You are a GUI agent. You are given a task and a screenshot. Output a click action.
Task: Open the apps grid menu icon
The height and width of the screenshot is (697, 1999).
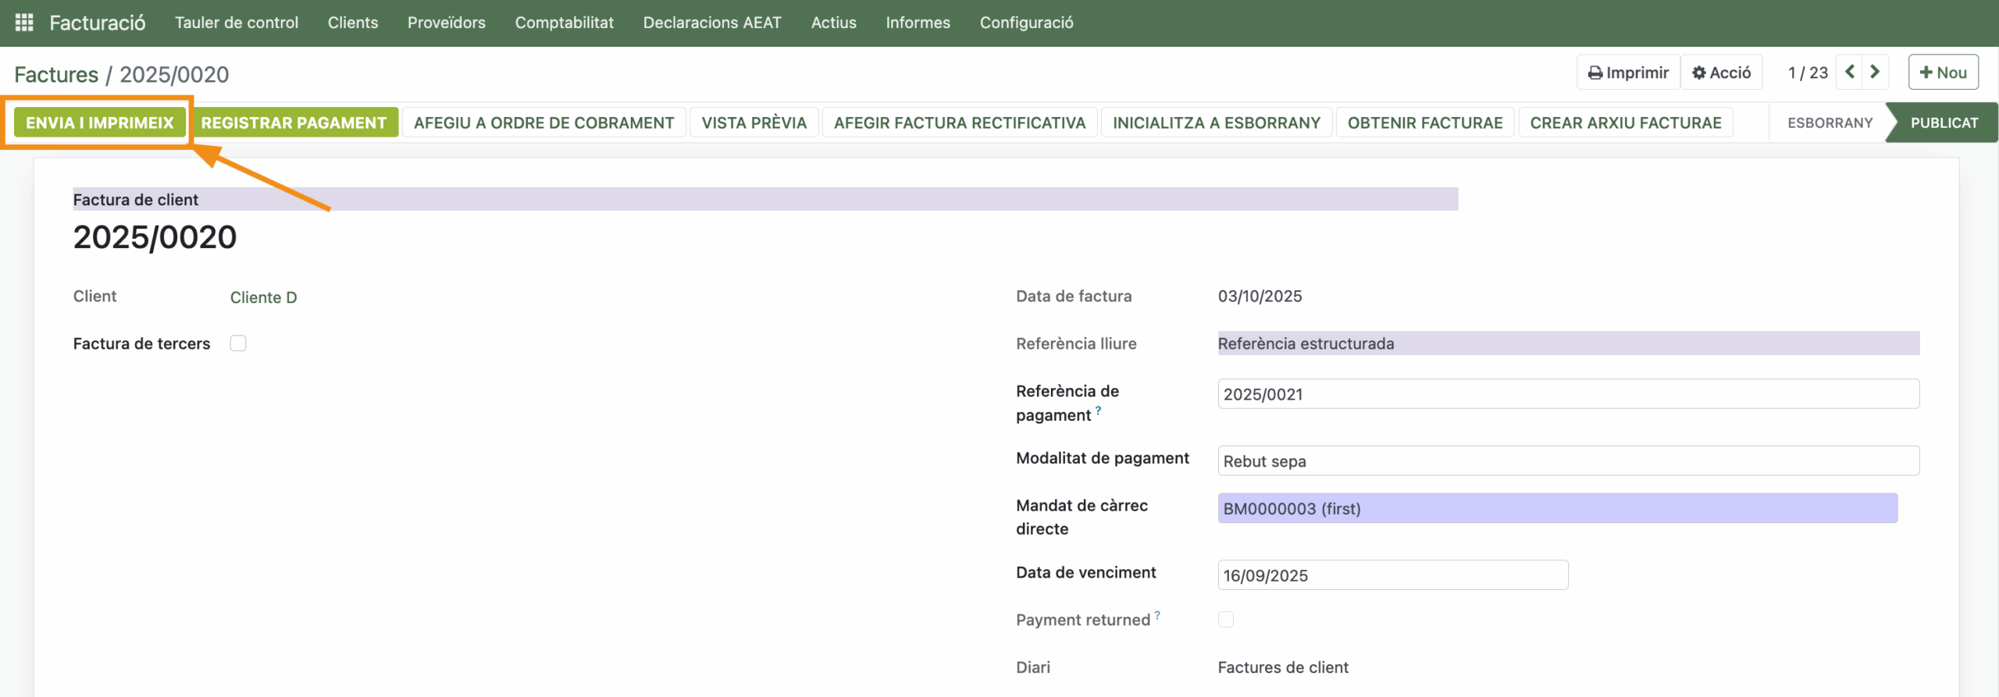[x=24, y=23]
